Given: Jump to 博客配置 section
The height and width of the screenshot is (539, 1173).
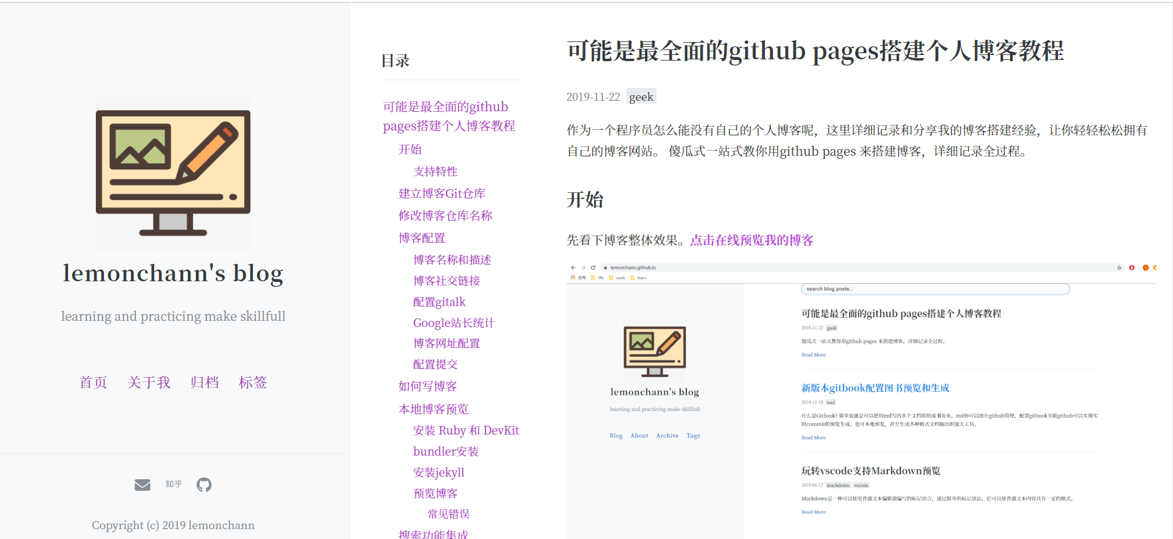Looking at the screenshot, I should [422, 238].
